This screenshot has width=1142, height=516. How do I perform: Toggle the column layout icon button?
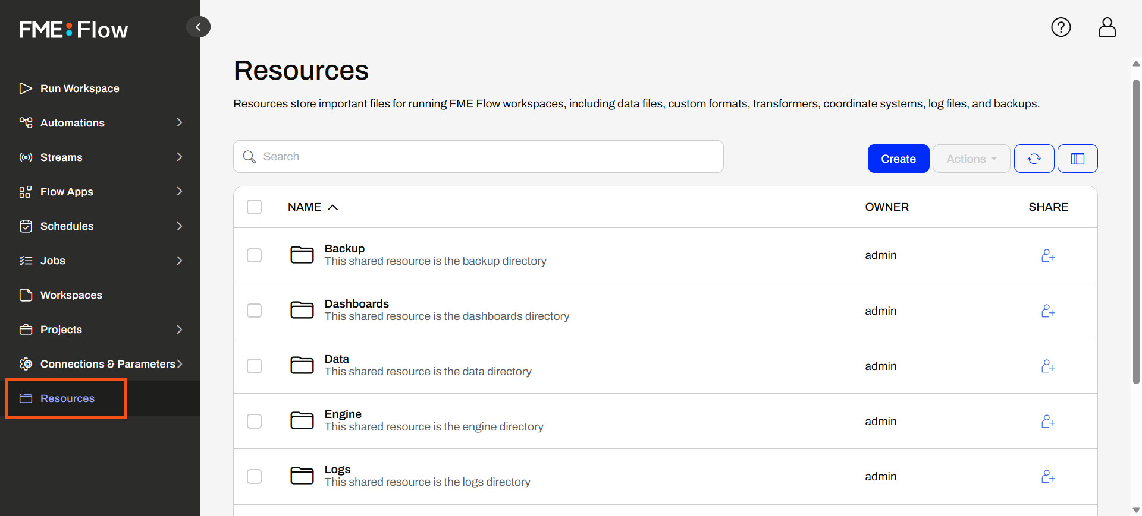(x=1077, y=159)
